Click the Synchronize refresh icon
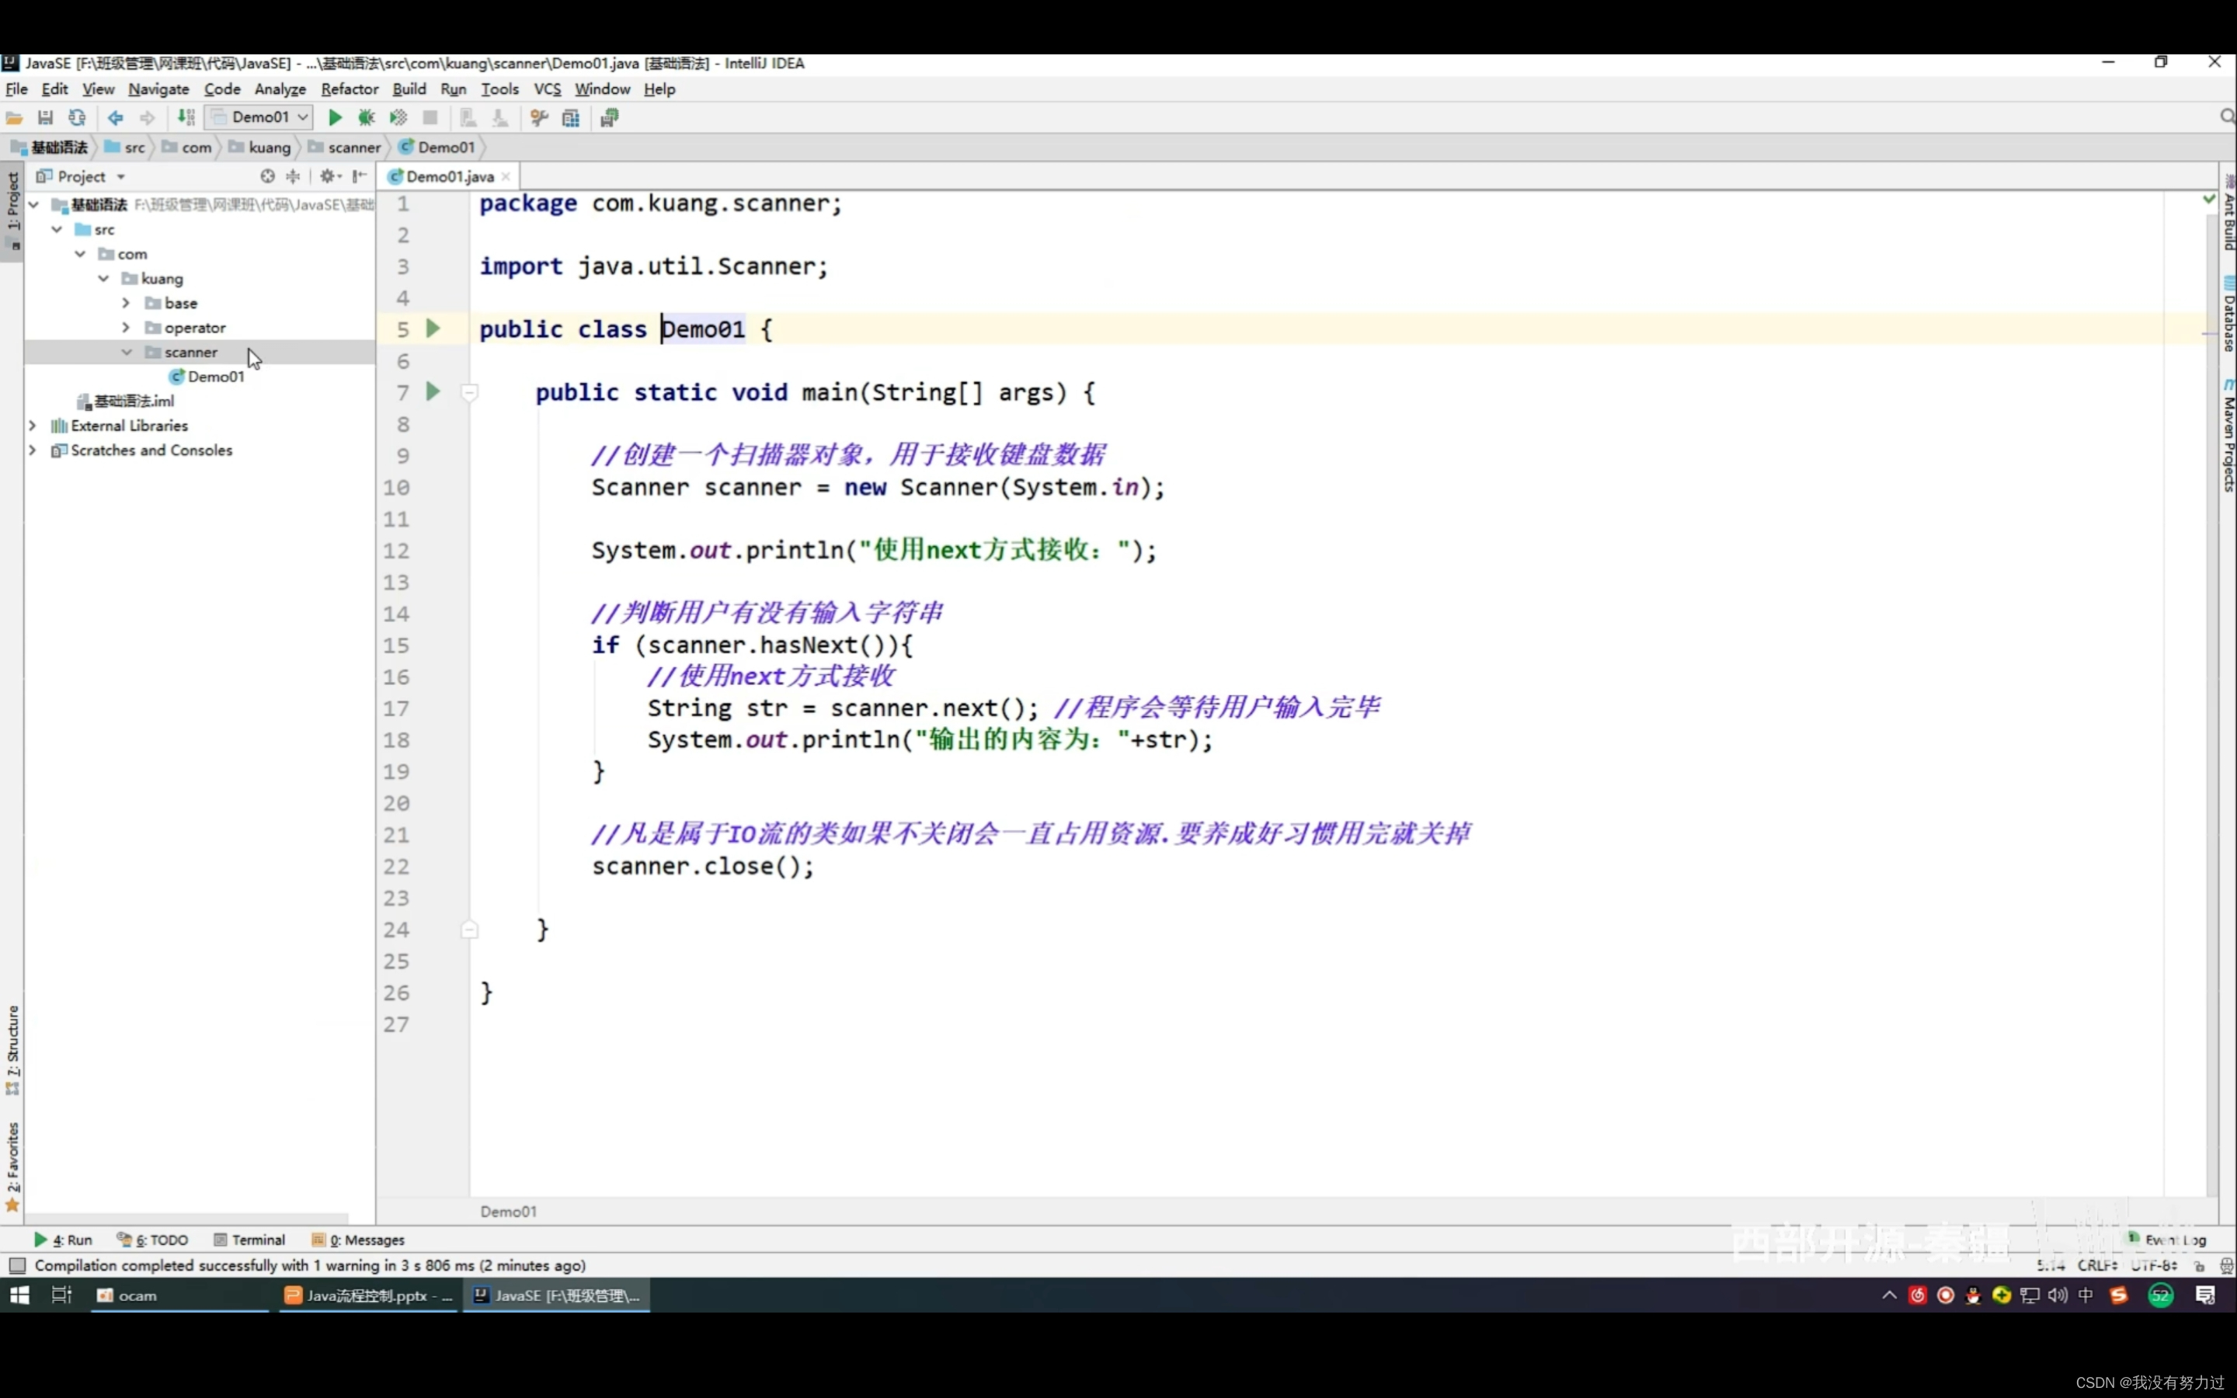2237x1398 pixels. pyautogui.click(x=77, y=117)
